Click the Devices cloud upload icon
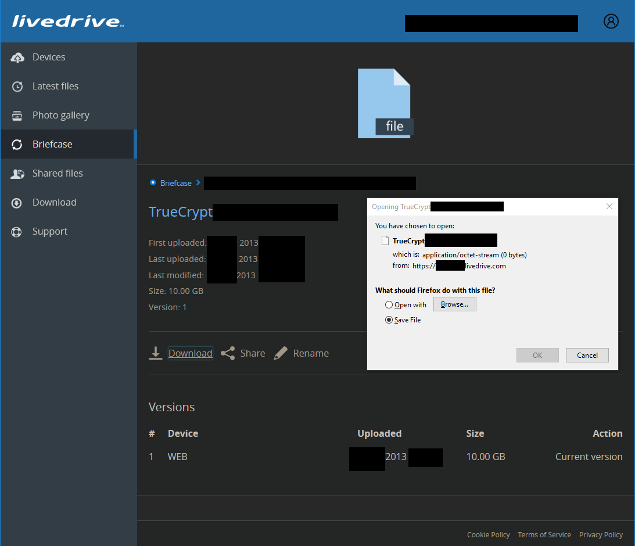 tap(17, 58)
